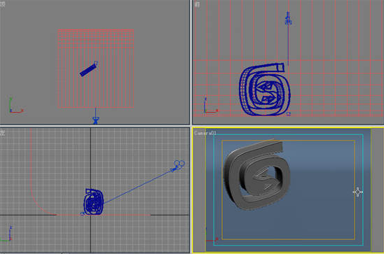Image resolution: width=384 pixels, height=254 pixels.
Task: Select the blue logo bar in Top viewport
Action: (x=89, y=69)
